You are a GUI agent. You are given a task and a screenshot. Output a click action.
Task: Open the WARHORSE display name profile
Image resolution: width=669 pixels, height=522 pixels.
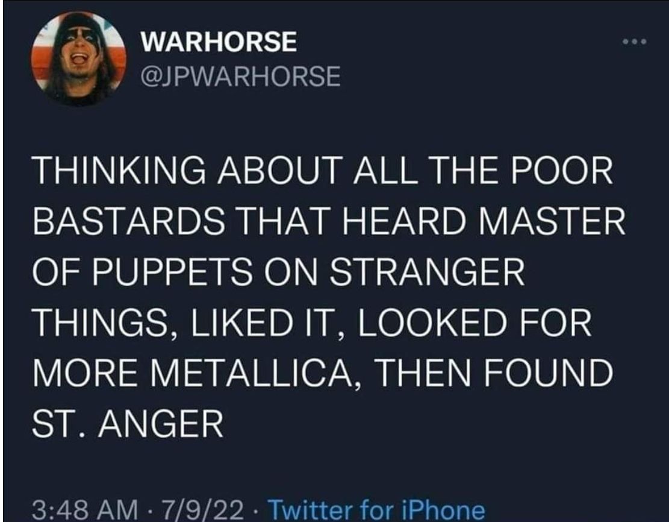[x=219, y=42]
